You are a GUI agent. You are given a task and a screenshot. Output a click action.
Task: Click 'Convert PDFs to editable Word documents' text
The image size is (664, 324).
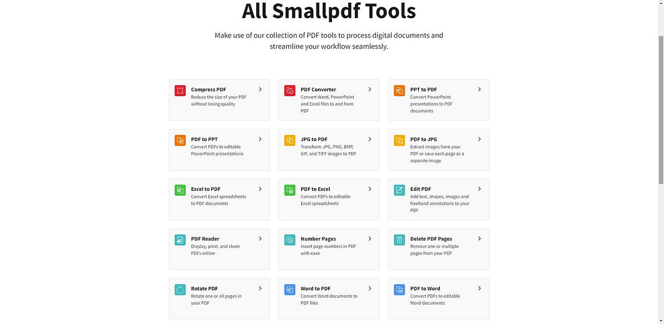point(435,300)
